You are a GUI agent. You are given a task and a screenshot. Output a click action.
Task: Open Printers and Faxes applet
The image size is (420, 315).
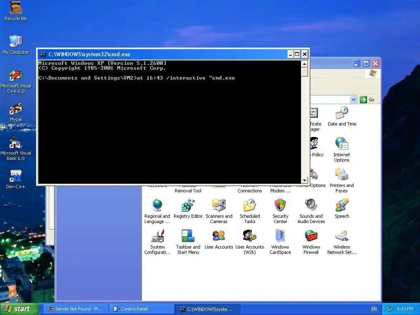pyautogui.click(x=342, y=180)
